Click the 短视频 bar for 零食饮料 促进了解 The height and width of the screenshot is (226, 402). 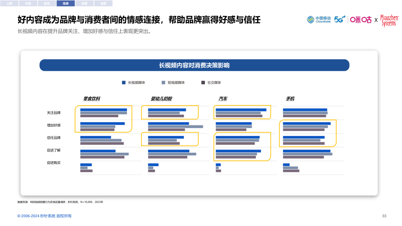click(104, 154)
